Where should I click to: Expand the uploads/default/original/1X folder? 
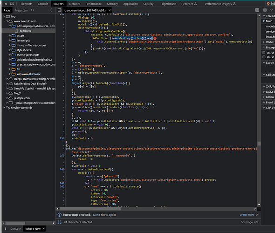[x=10, y=60]
